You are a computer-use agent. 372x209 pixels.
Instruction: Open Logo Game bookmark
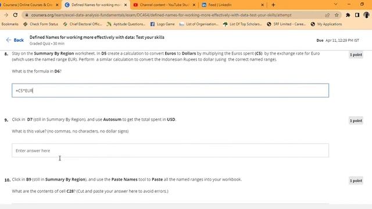(x=163, y=24)
